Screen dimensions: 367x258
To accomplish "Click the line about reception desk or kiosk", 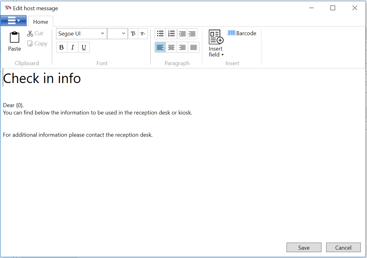I will 98,113.
